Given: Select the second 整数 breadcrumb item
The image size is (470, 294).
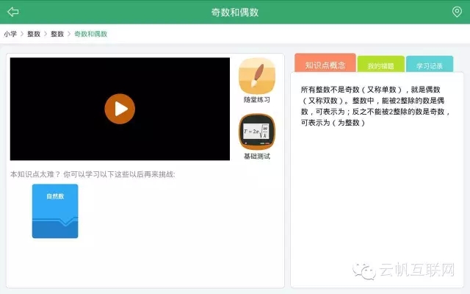Looking at the screenshot, I should coord(57,34).
